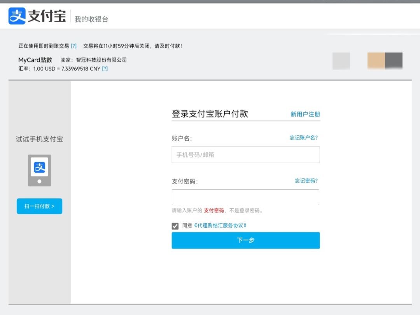This screenshot has height=315, width=420.
Task: Focus the 账户名 phone/email input field
Action: [x=245, y=155]
